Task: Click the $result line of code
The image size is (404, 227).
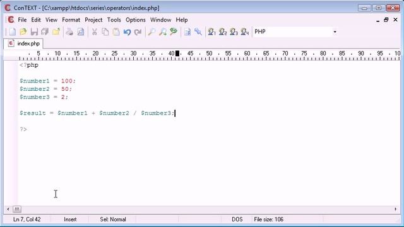Action: tap(97, 113)
